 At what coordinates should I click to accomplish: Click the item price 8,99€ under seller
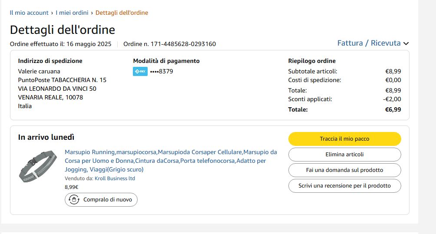pyautogui.click(x=72, y=187)
